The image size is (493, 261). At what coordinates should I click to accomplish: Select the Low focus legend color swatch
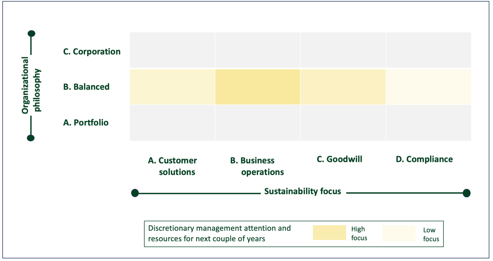point(399,233)
